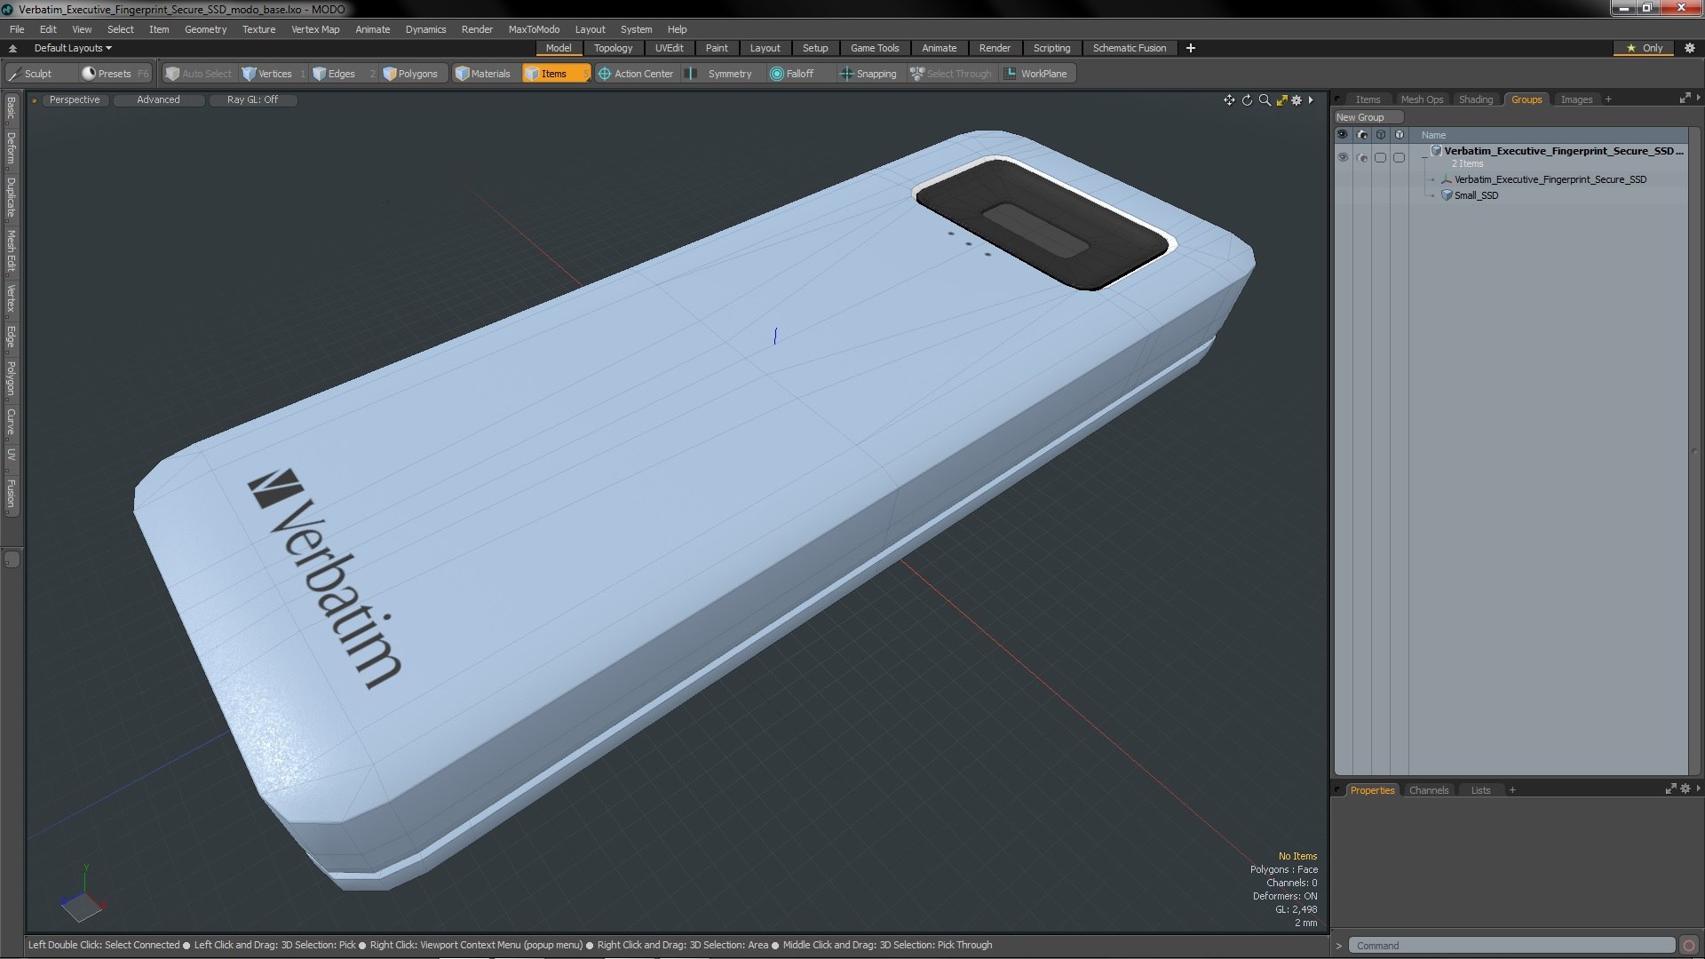Open the Perspective view type dropdown
This screenshot has width=1705, height=959.
[75, 99]
